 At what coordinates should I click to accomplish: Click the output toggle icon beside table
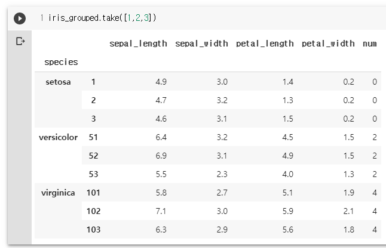coord(20,41)
